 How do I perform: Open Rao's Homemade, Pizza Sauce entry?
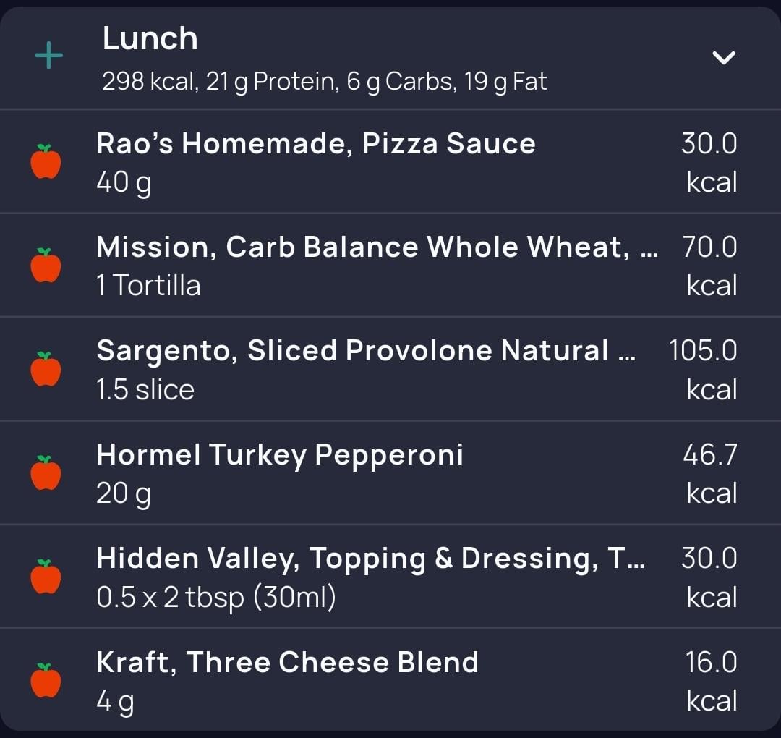click(390, 162)
